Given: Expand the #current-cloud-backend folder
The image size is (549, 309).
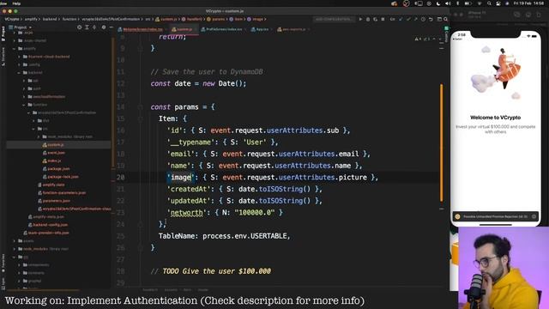Looking at the screenshot, I should pyautogui.click(x=19, y=57).
